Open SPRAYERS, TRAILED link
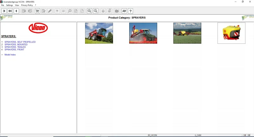Viewport: 254px width, 137px height. [x=15, y=47]
